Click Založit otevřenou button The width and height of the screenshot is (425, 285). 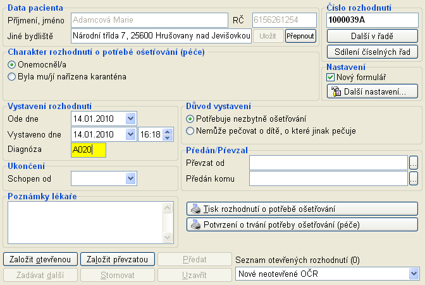click(41, 259)
